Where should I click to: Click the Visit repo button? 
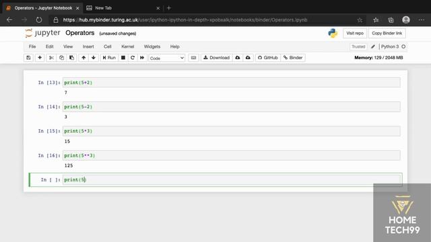coord(355,33)
